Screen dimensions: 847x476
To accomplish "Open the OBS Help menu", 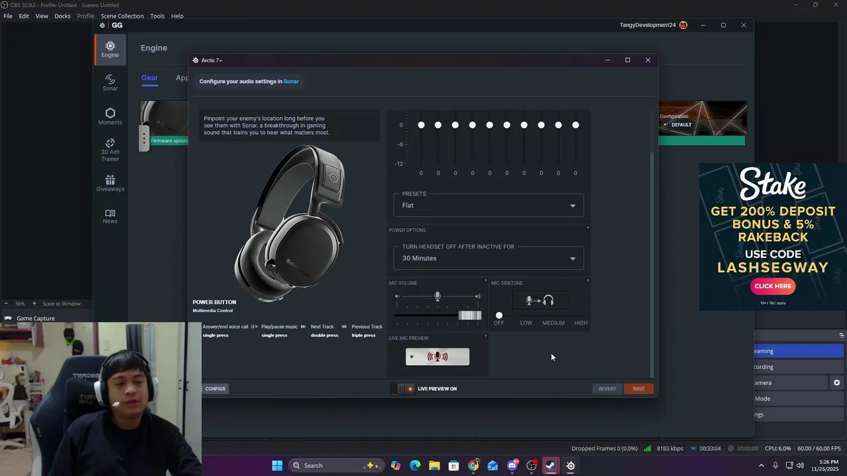I will click(177, 16).
